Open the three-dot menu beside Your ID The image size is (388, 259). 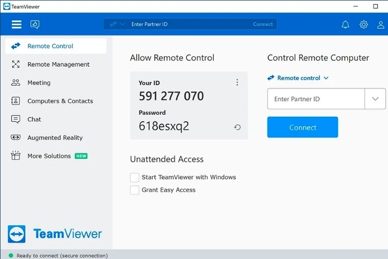point(237,83)
